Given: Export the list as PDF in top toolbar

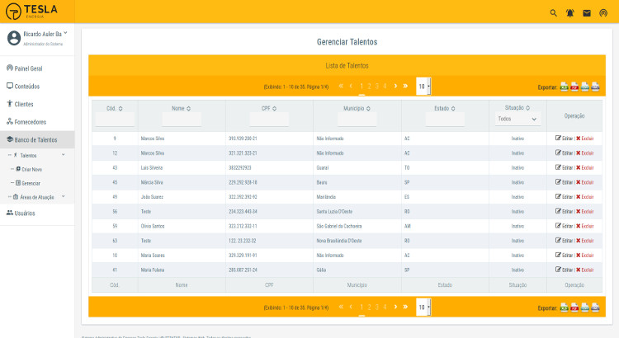Looking at the screenshot, I should 574,87.
